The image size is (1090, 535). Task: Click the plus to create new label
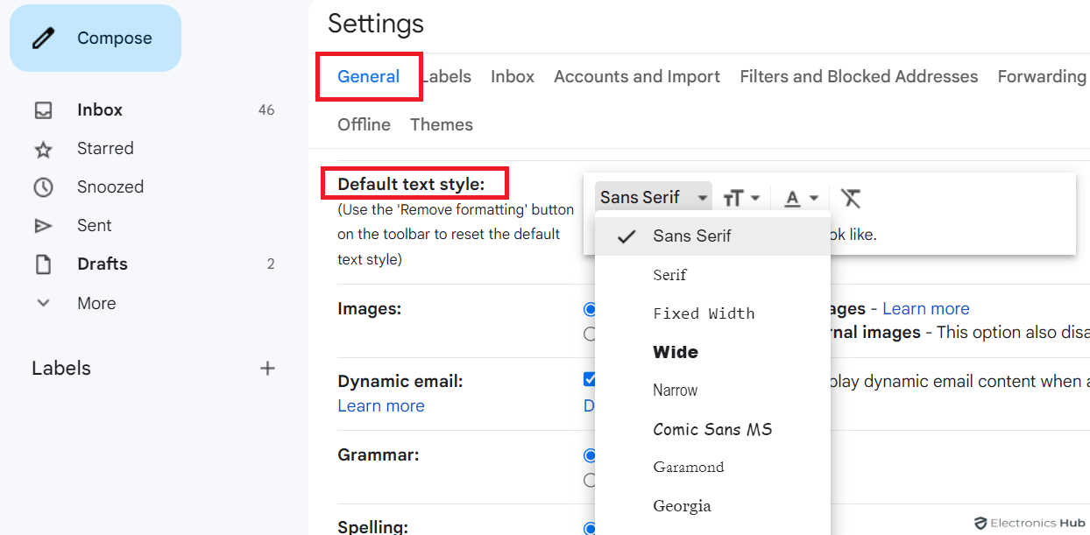point(267,369)
